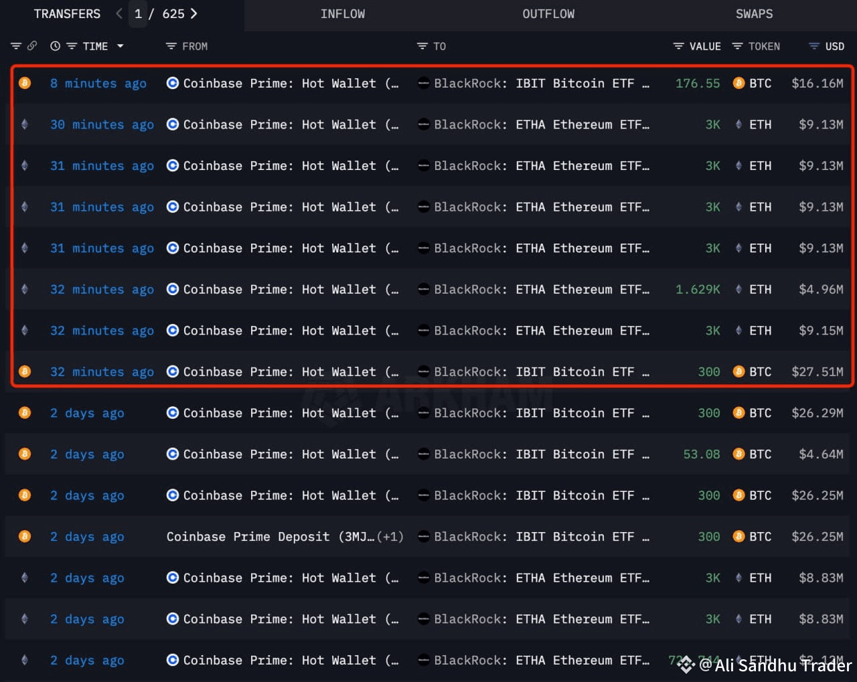
Task: Click the Coinbase logo in the 8 minutes ago row
Action: click(x=173, y=83)
